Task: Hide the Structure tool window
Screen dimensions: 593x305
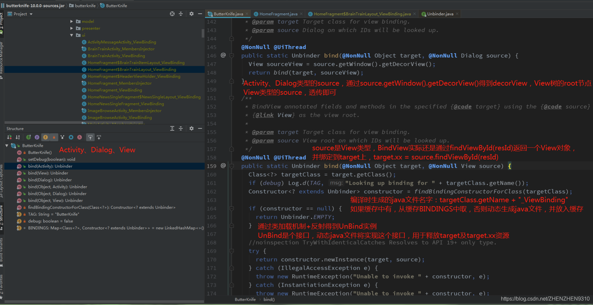Action: point(200,128)
